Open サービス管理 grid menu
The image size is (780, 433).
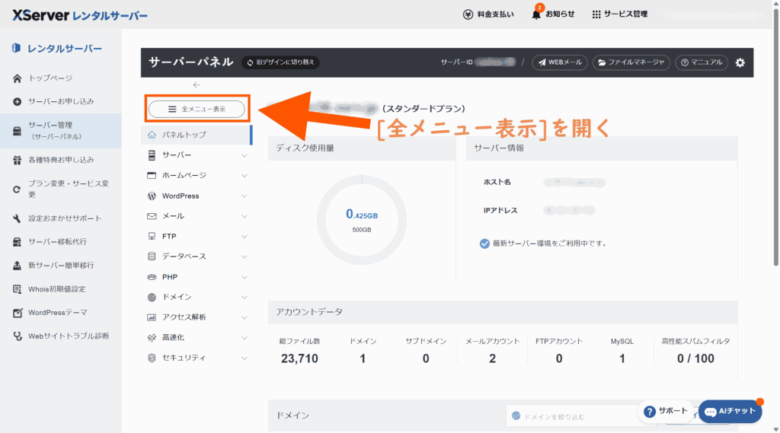coord(619,14)
